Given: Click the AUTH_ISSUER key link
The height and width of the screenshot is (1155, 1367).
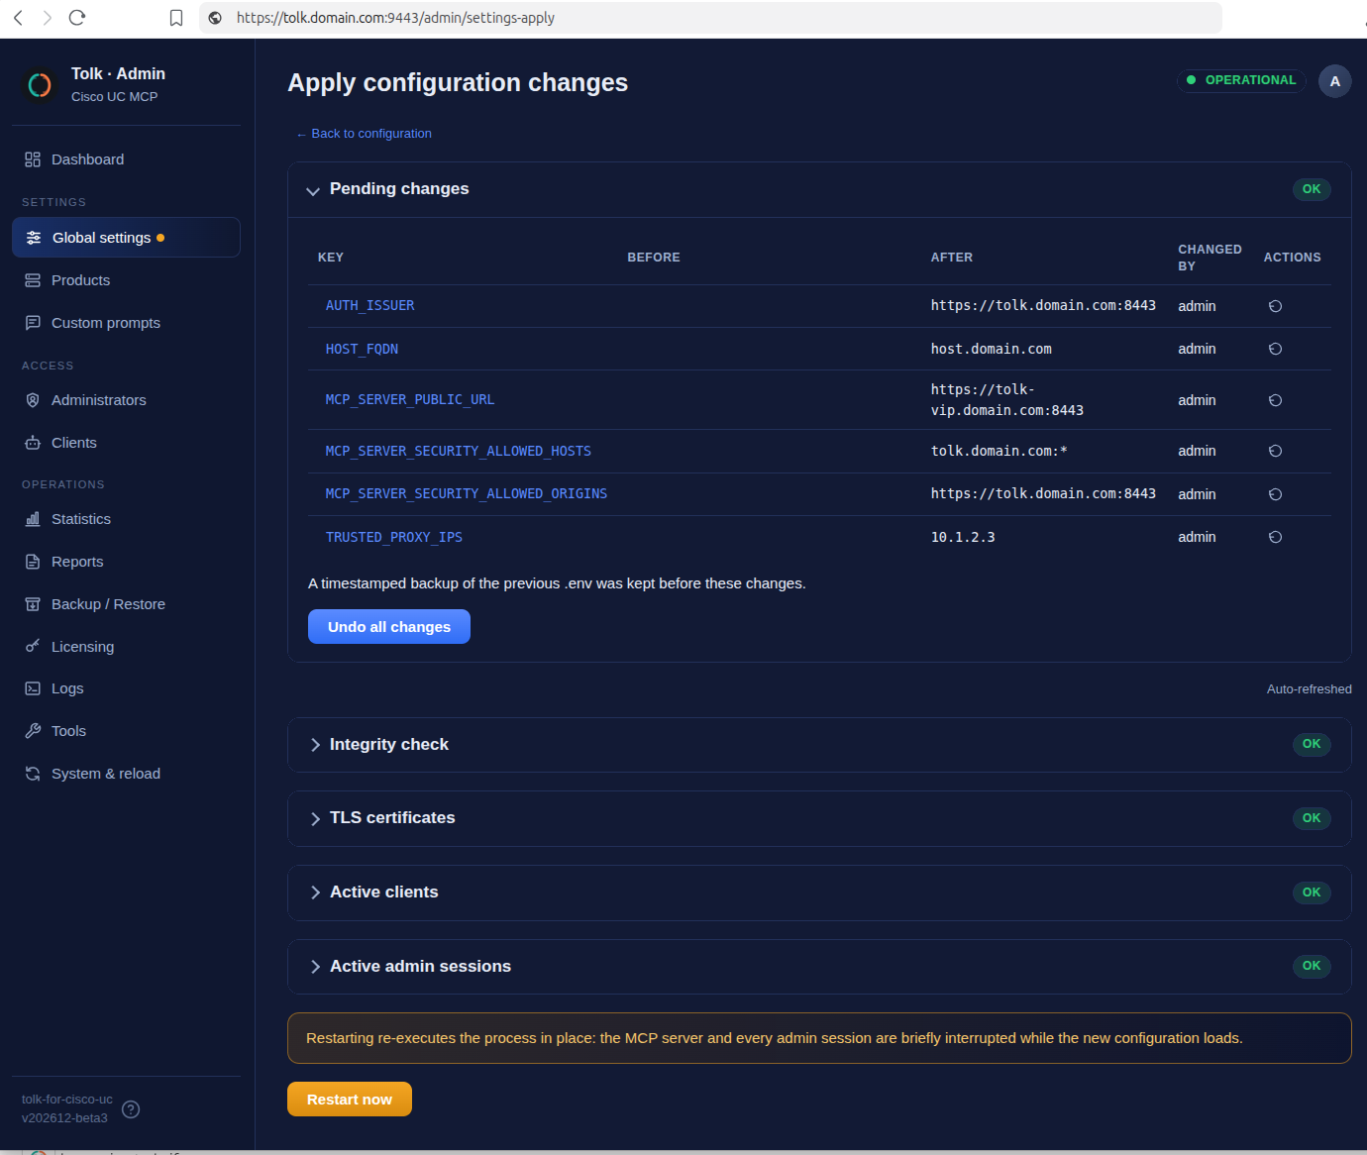Looking at the screenshot, I should point(370,306).
